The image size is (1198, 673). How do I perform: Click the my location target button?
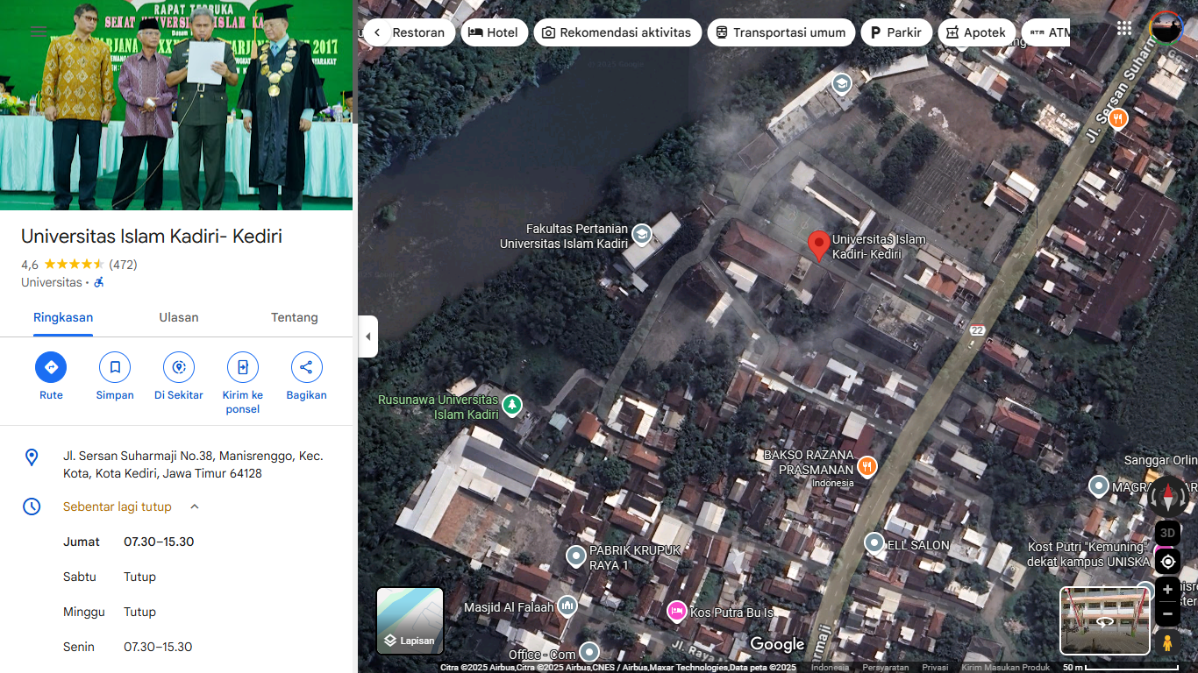[1167, 562]
